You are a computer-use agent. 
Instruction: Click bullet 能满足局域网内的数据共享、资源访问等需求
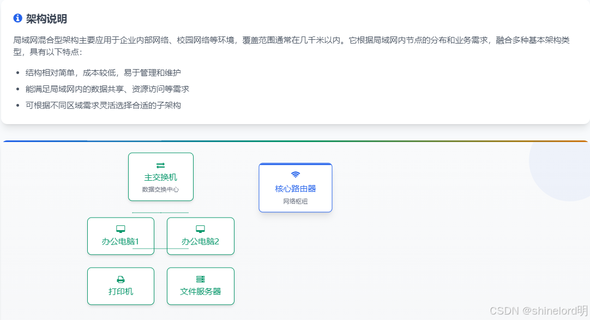[x=107, y=89]
